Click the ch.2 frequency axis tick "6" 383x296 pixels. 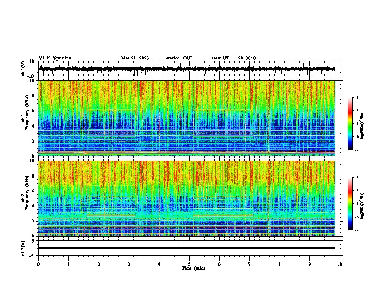(33, 191)
